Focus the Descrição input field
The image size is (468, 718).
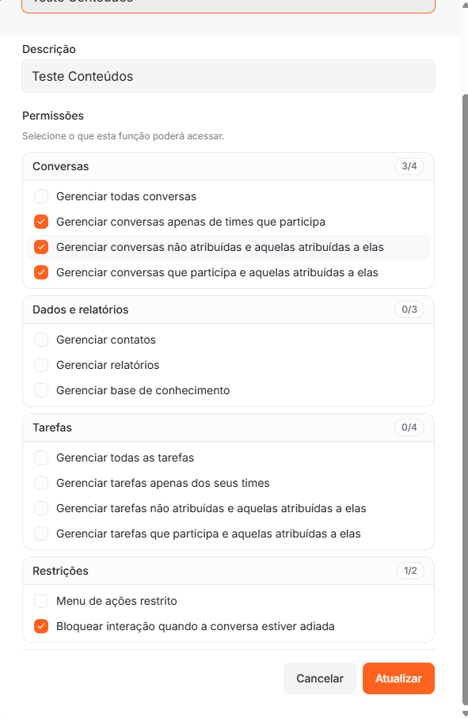(x=229, y=76)
